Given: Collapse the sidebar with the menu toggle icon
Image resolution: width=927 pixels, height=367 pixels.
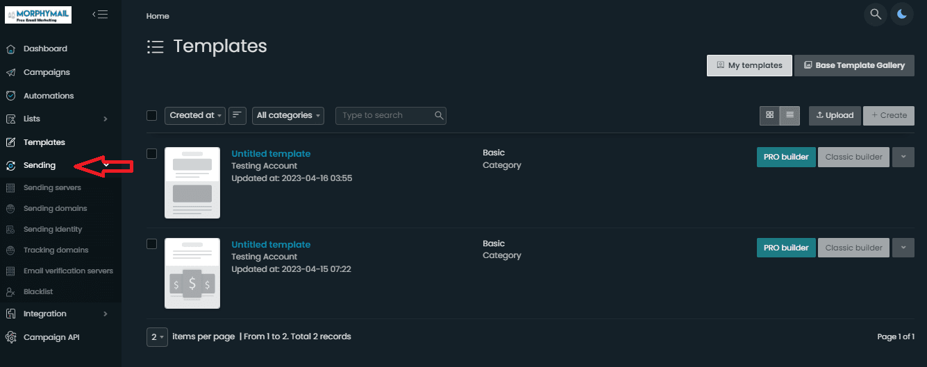Looking at the screenshot, I should tap(100, 14).
